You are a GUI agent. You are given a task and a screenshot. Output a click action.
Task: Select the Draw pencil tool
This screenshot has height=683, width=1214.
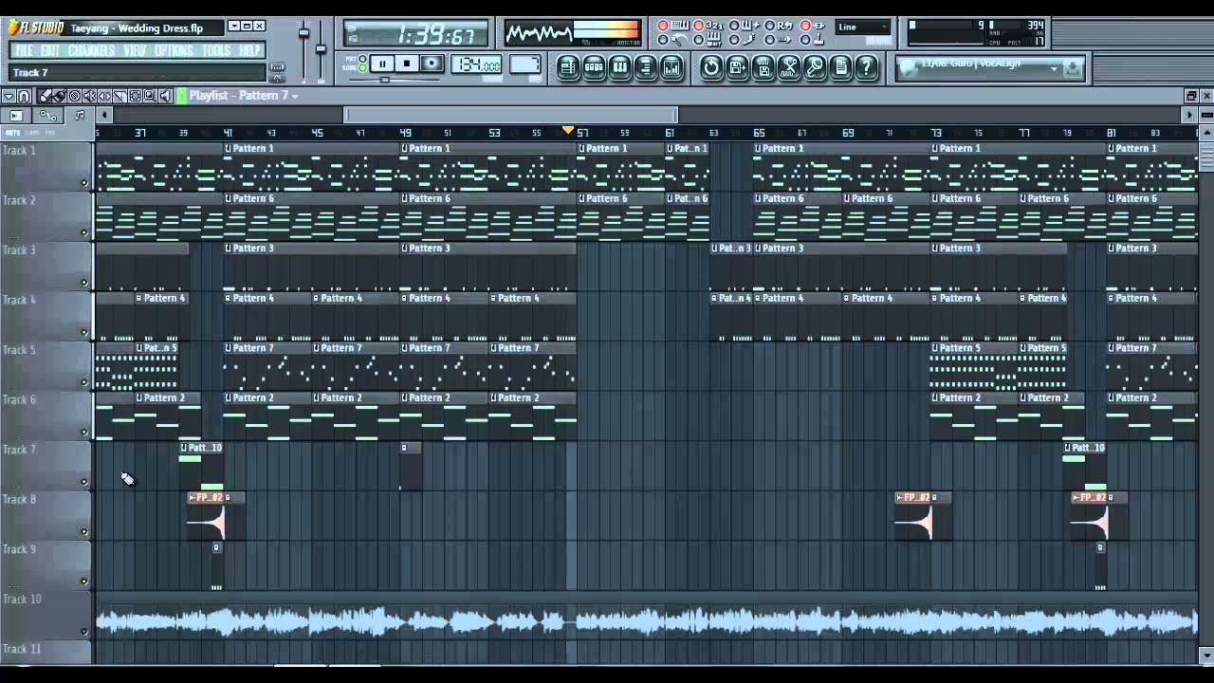pyautogui.click(x=44, y=96)
